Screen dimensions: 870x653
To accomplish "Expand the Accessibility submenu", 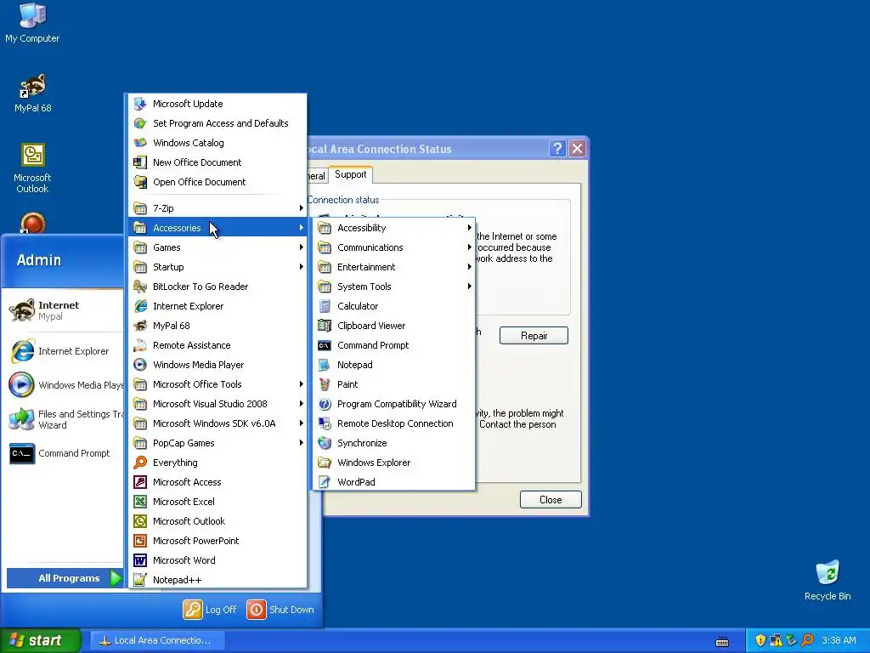I will tap(394, 228).
